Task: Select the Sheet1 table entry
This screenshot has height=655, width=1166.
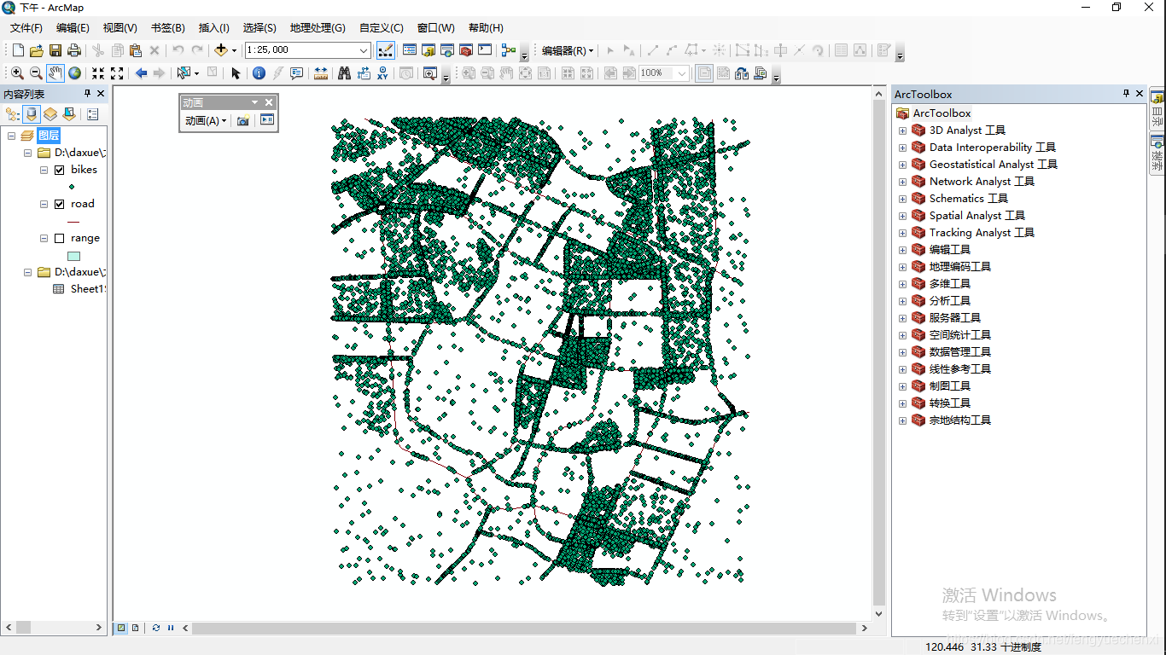Action: coord(87,289)
